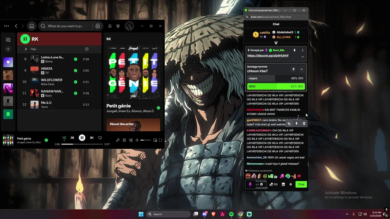
Task: Toggle saved checkmark for WILDFLOWER
Action: coord(76,82)
